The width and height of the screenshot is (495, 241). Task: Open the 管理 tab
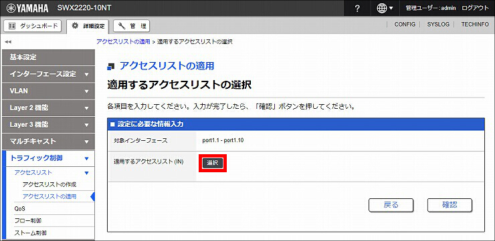131,27
